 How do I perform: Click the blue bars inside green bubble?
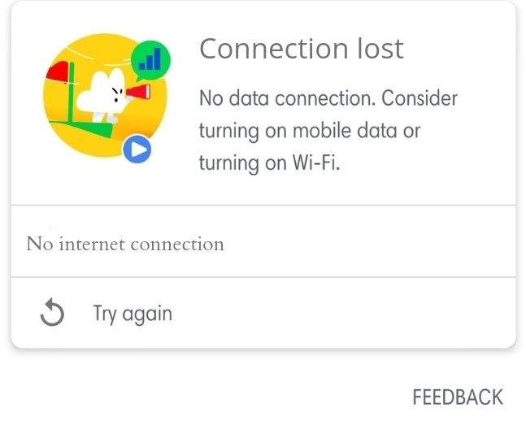point(150,59)
